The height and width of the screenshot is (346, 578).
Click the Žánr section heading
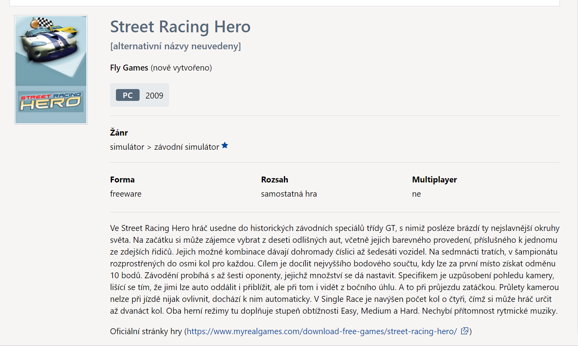[119, 132]
